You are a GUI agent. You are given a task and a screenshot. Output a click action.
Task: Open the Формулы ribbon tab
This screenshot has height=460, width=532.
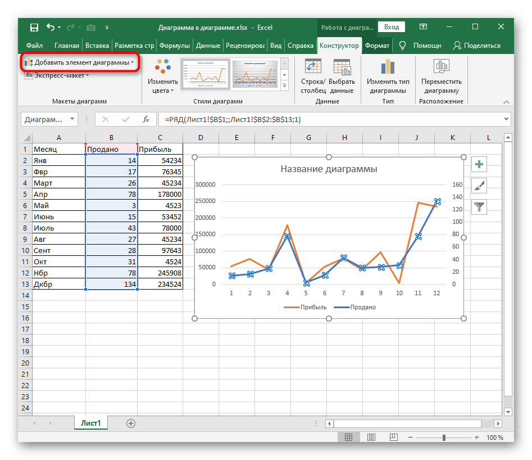(x=174, y=46)
